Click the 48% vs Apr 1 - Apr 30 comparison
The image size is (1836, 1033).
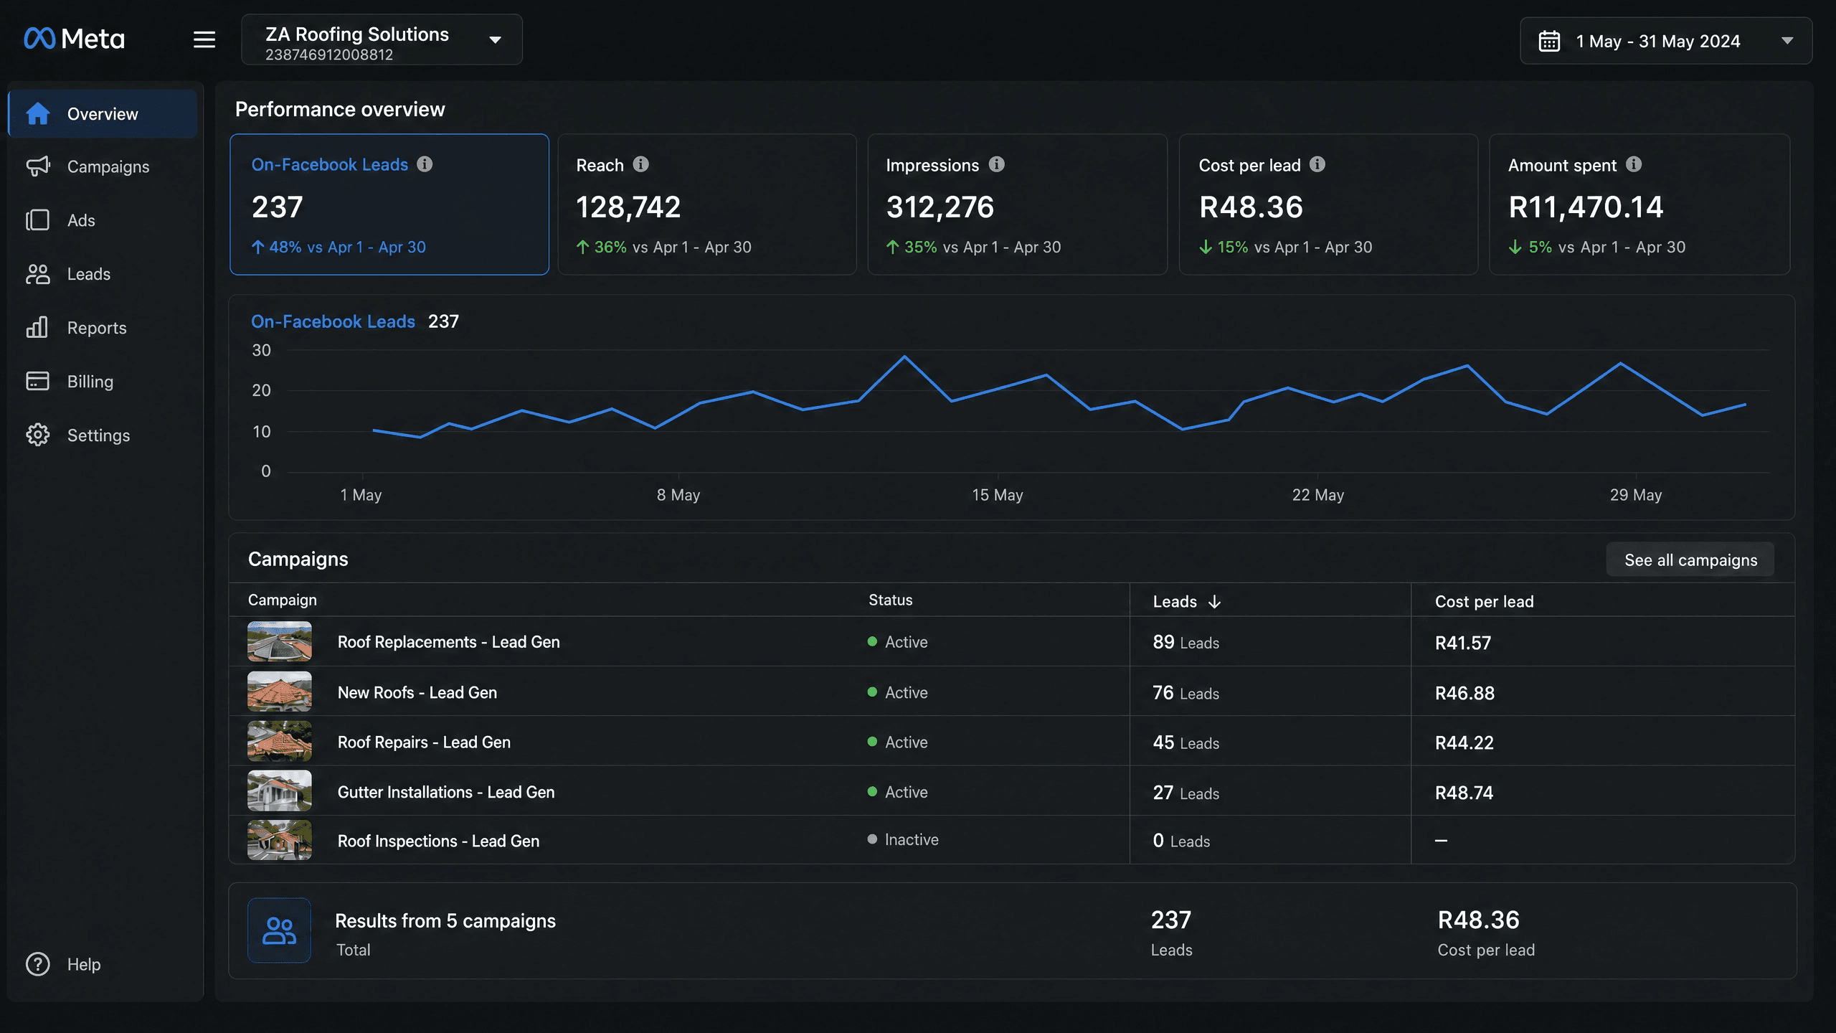(x=339, y=247)
